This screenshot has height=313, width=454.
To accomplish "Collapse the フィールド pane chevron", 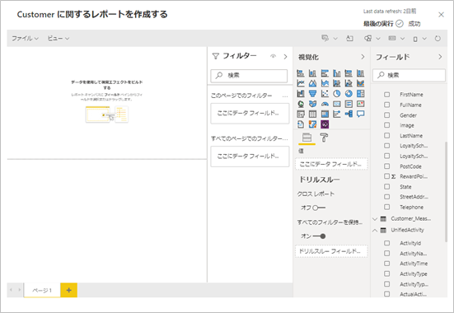I will [440, 57].
